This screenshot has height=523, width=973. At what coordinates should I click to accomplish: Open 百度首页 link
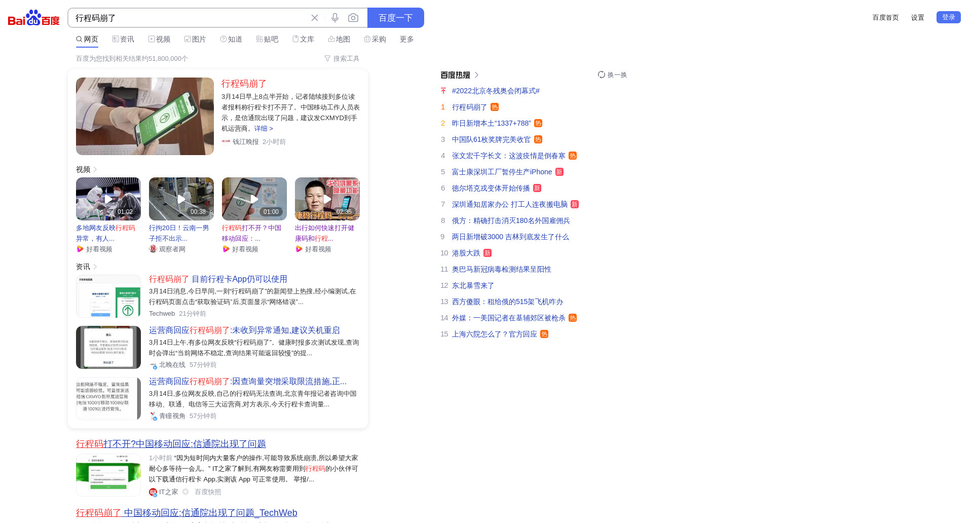[x=885, y=17]
